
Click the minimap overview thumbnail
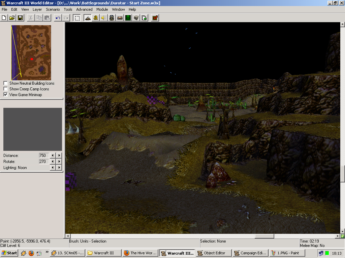pos(31,53)
